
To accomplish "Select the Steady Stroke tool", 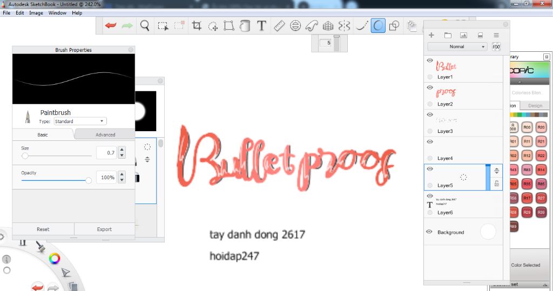I will (361, 25).
